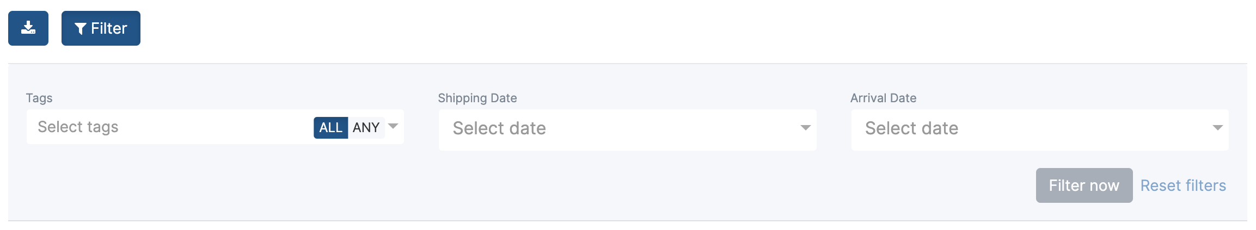Screen dimensions: 1256x230
Task: Click the Shipping Date label
Action: [x=477, y=98]
